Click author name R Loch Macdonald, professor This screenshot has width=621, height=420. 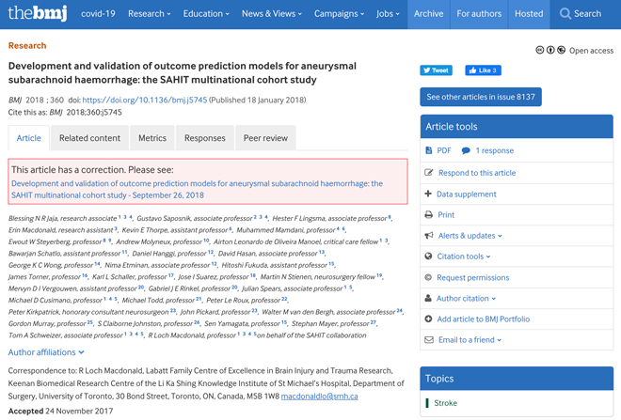click(192, 335)
